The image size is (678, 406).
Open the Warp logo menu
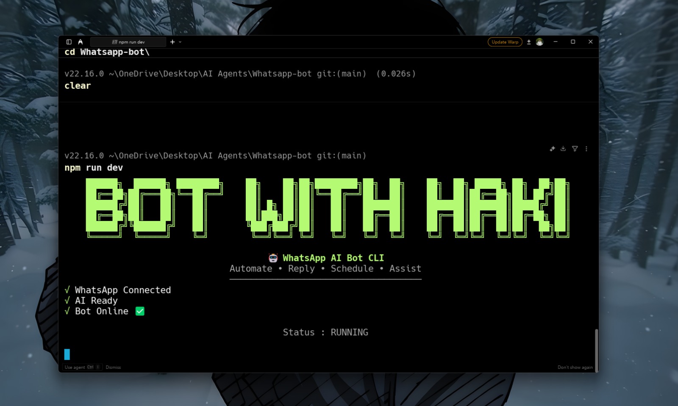click(81, 42)
